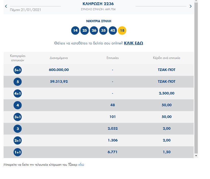The height and width of the screenshot is (179, 210).
Task: Click the ΚΛΗΡΩΣΗ 2236 draw title
Action: (x=98, y=4)
